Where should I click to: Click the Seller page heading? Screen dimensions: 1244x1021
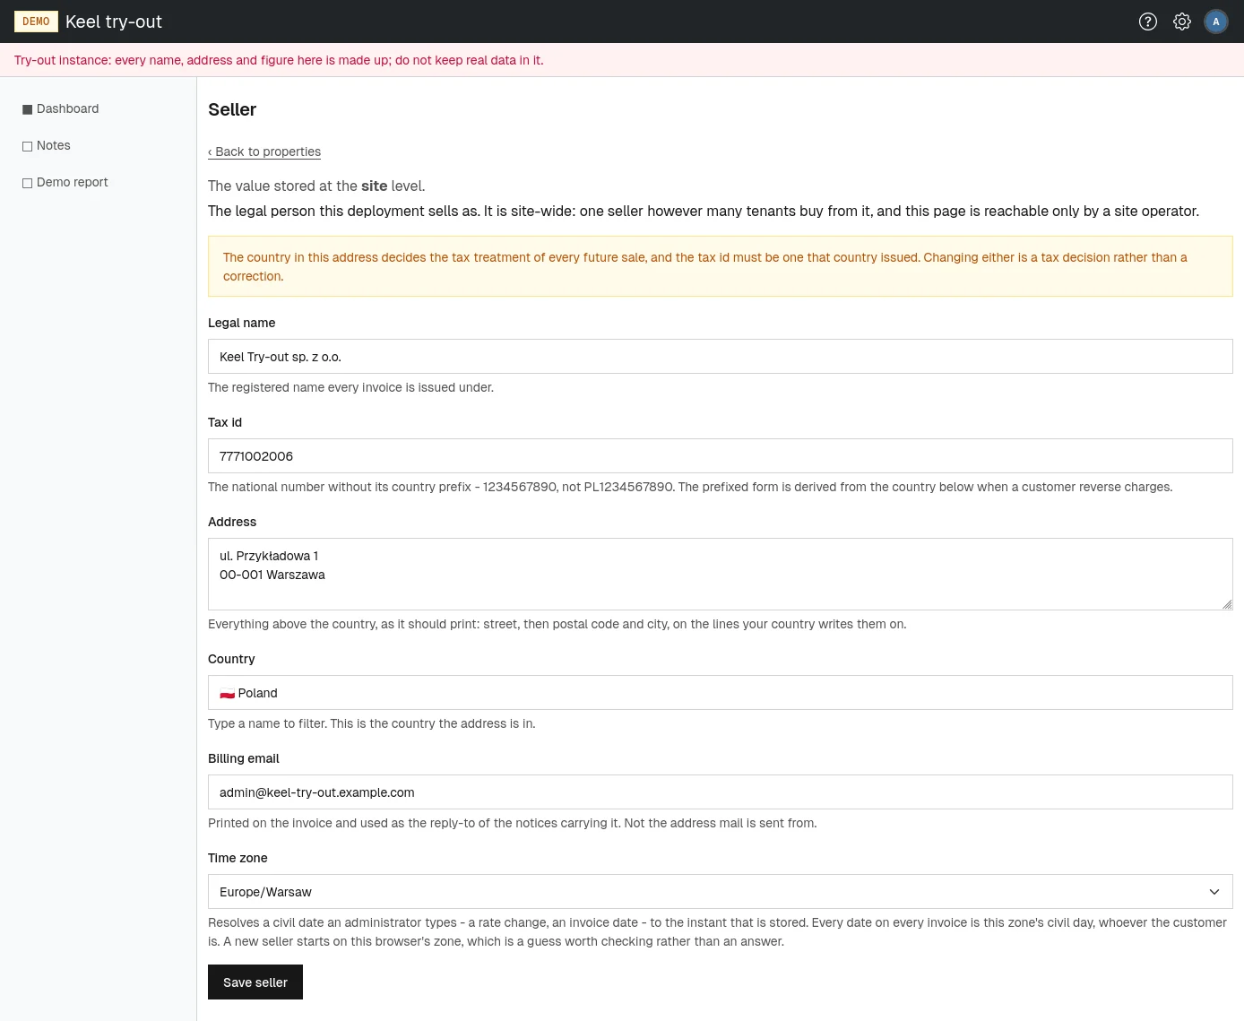pyautogui.click(x=232, y=109)
